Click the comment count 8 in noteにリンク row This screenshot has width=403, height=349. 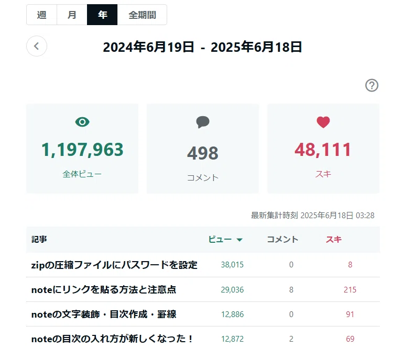[x=291, y=290]
